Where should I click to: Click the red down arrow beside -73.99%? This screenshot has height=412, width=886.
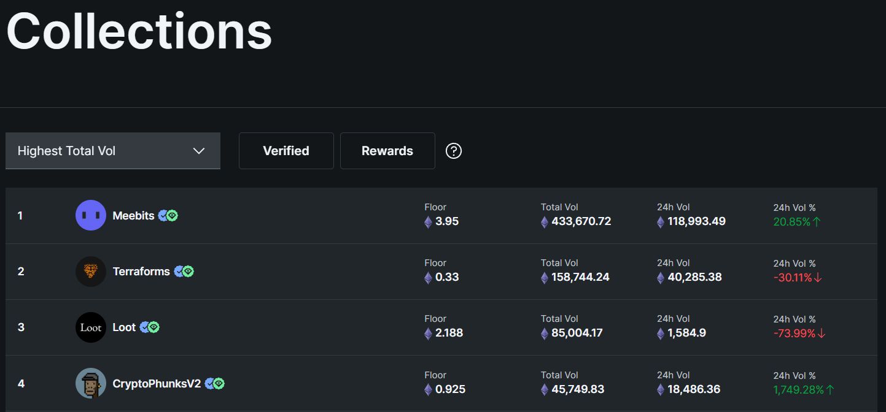[822, 334]
